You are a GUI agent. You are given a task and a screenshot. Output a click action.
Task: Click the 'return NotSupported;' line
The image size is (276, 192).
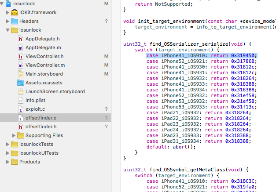[164, 4]
